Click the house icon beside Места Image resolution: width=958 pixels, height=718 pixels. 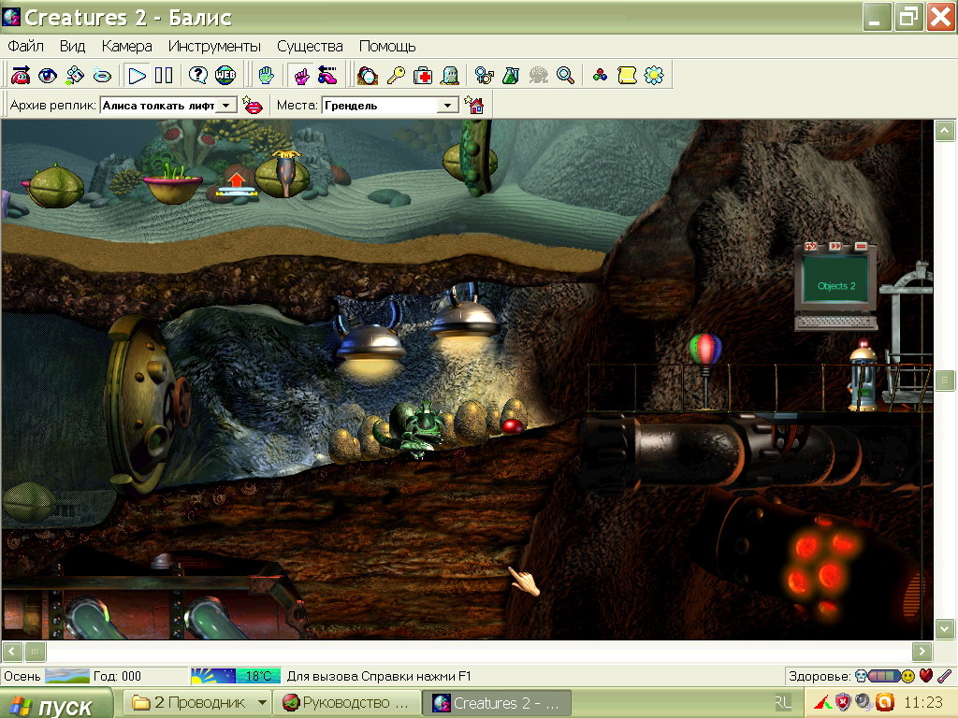[474, 106]
